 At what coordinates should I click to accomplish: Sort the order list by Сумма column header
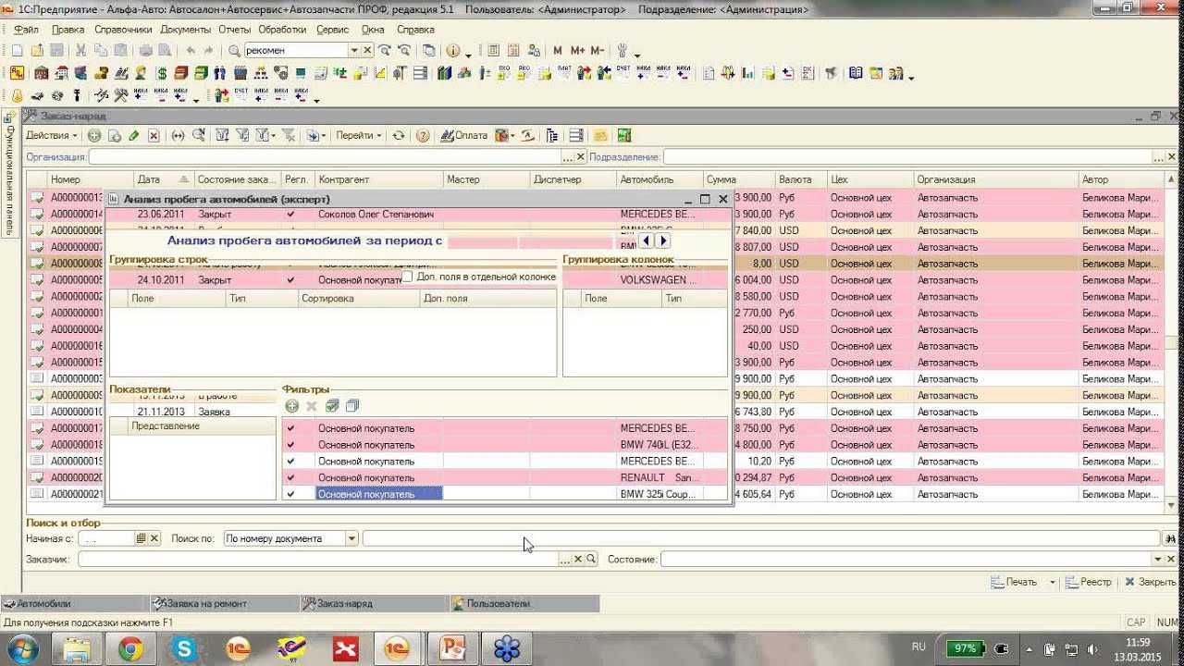click(737, 179)
